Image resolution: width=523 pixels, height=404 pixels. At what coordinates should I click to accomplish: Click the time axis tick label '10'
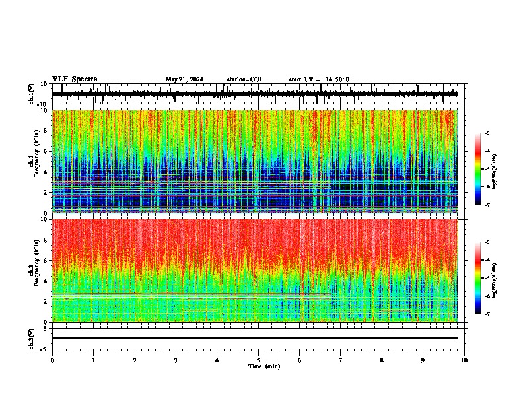tap(464, 360)
